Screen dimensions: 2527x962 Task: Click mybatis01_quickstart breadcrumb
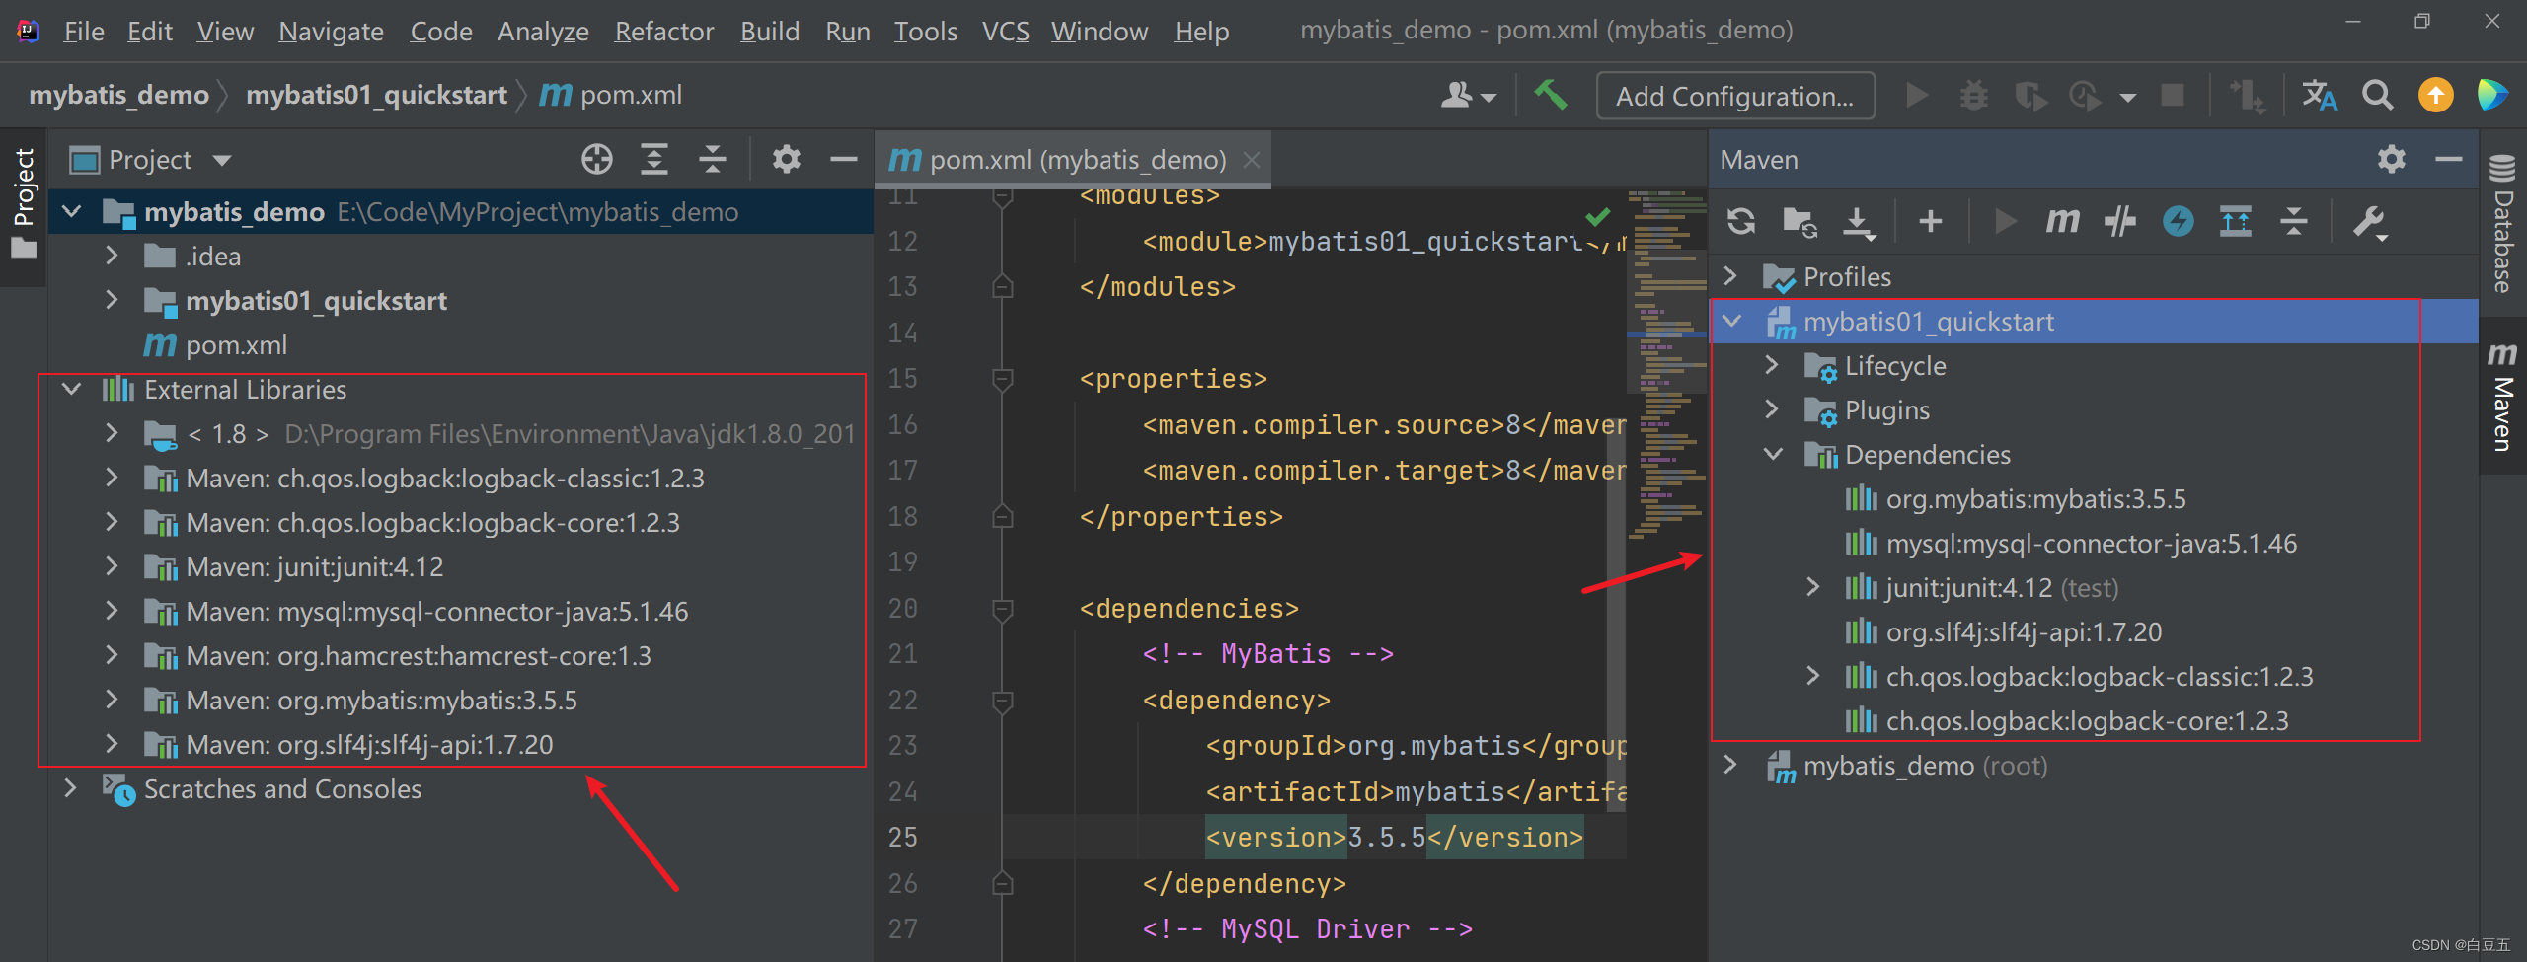(376, 95)
